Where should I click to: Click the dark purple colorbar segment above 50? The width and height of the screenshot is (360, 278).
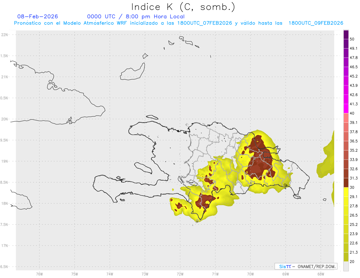pos(346,35)
